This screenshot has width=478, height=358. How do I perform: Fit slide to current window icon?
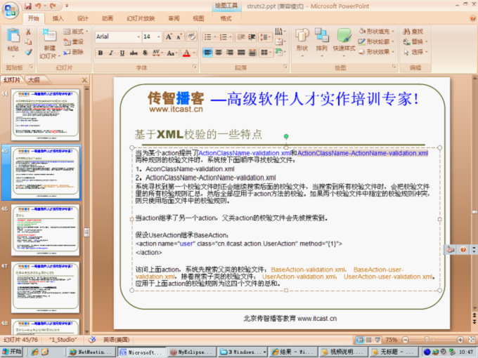pos(471,340)
